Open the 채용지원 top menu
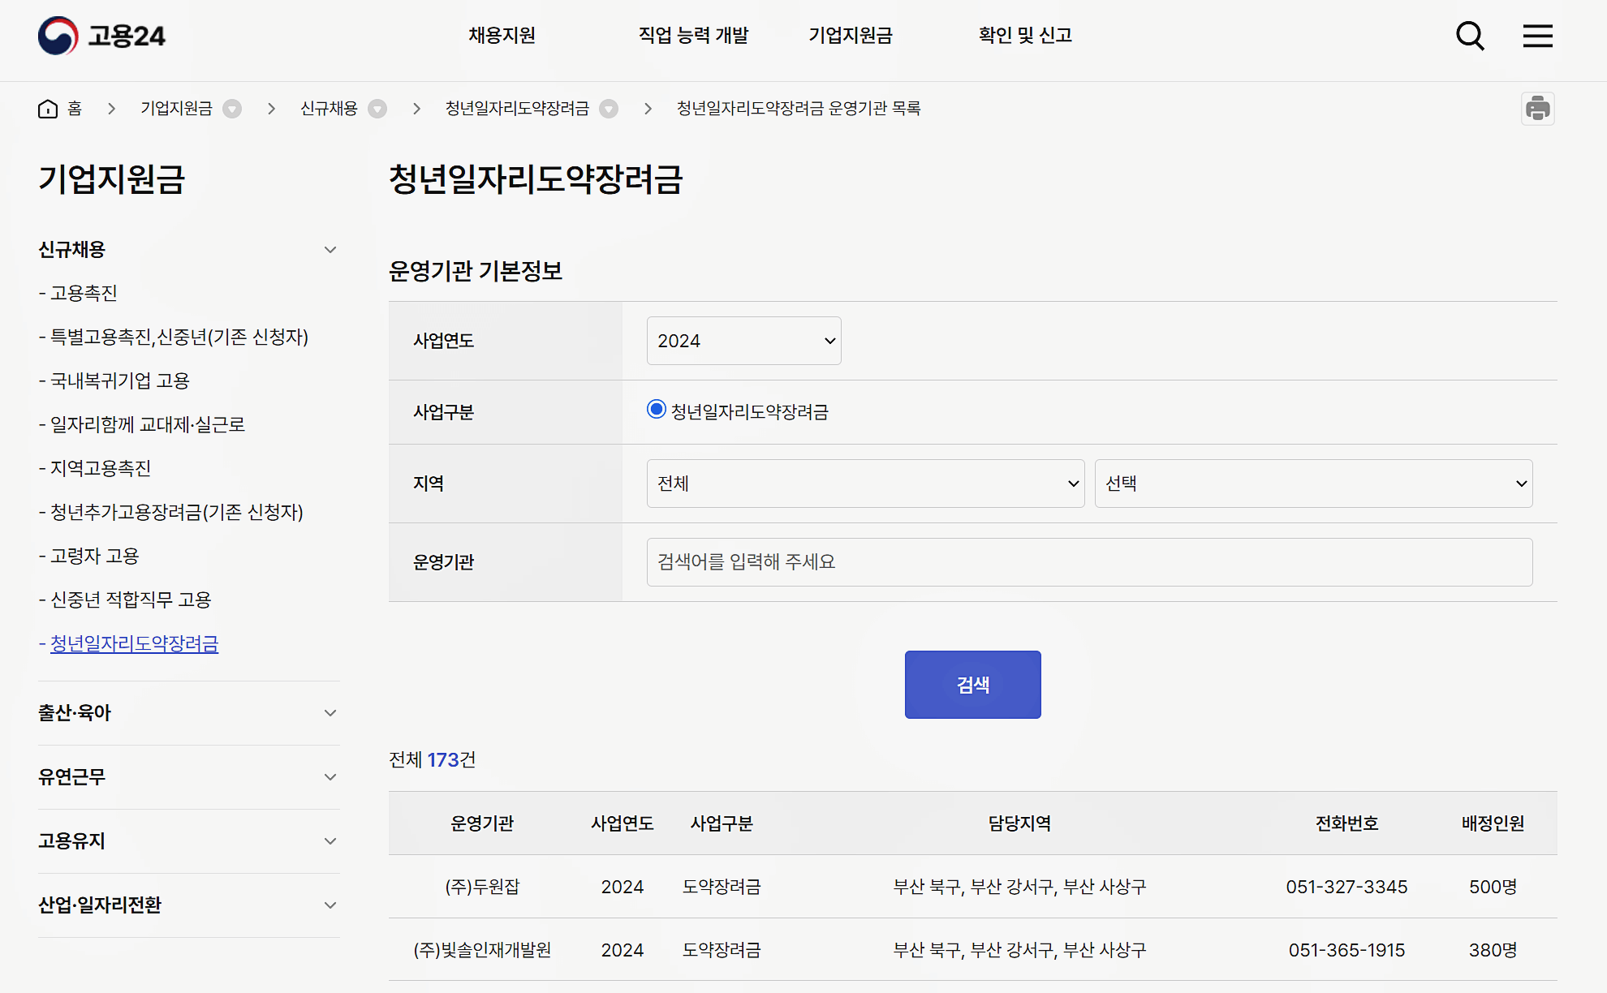This screenshot has width=1607, height=993. point(502,36)
